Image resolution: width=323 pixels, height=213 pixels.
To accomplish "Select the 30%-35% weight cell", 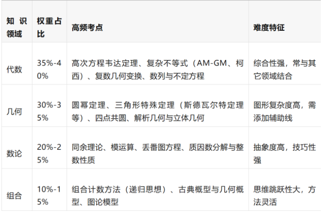I will coord(48,111).
